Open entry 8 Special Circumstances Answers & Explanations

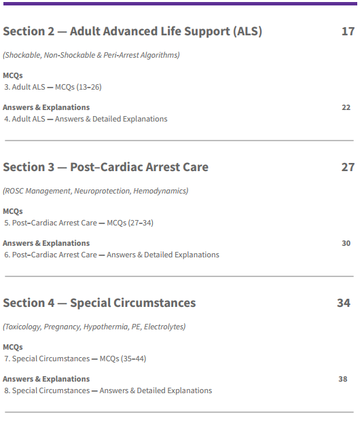[108, 390]
